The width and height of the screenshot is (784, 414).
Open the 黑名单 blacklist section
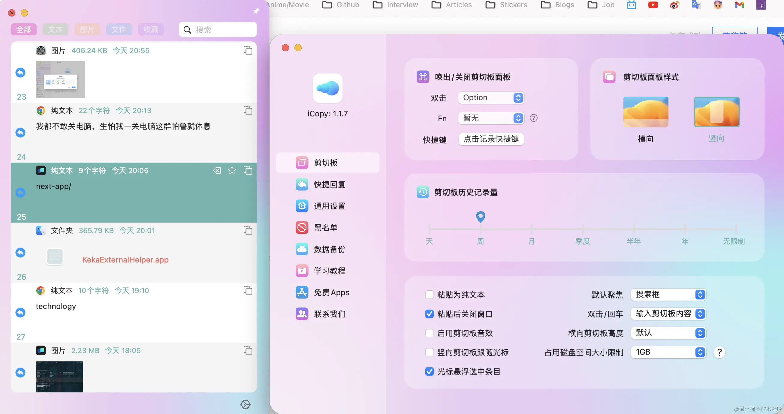pos(326,227)
